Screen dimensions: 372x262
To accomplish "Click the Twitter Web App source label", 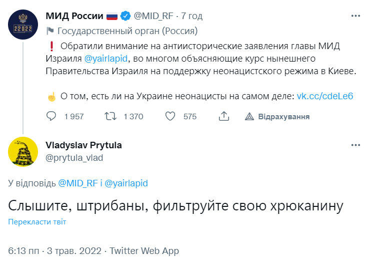I will point(144,250).
